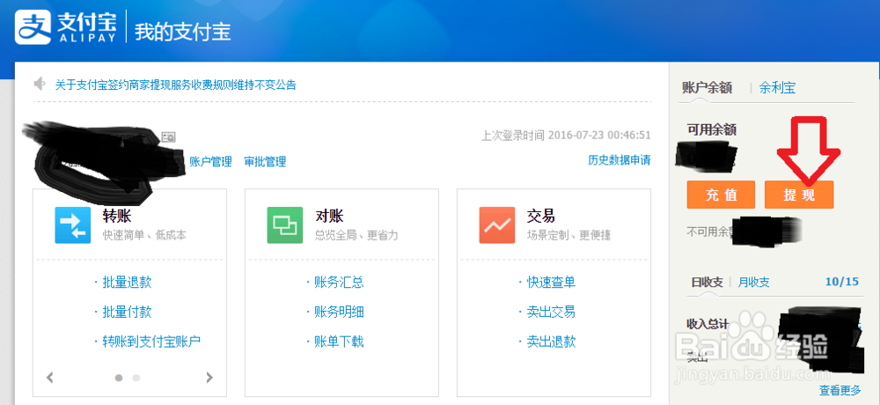Go to next slide in 转账 card

(x=209, y=378)
